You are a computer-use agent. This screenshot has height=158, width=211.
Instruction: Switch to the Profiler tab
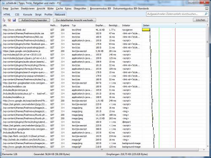pyautogui.click(x=49, y=14)
